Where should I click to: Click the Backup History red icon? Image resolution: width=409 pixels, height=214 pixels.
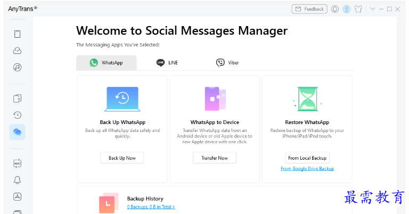click(109, 203)
